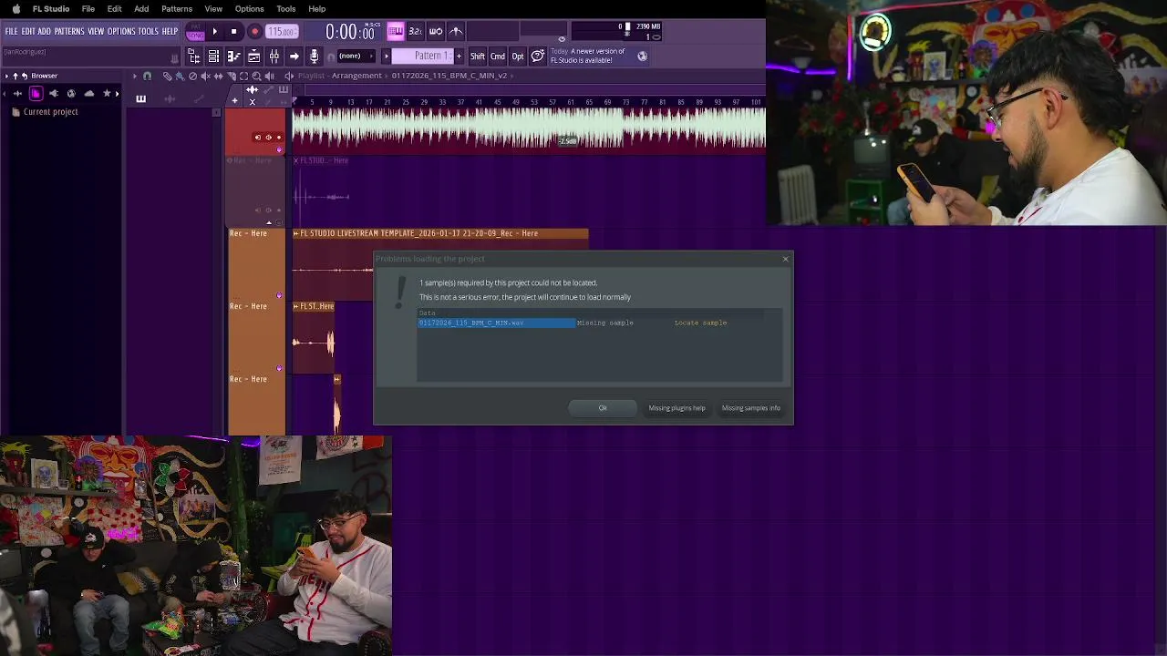Toggle the playlist magnet snap icon
Image resolution: width=1167 pixels, height=656 pixels.
pos(147,76)
